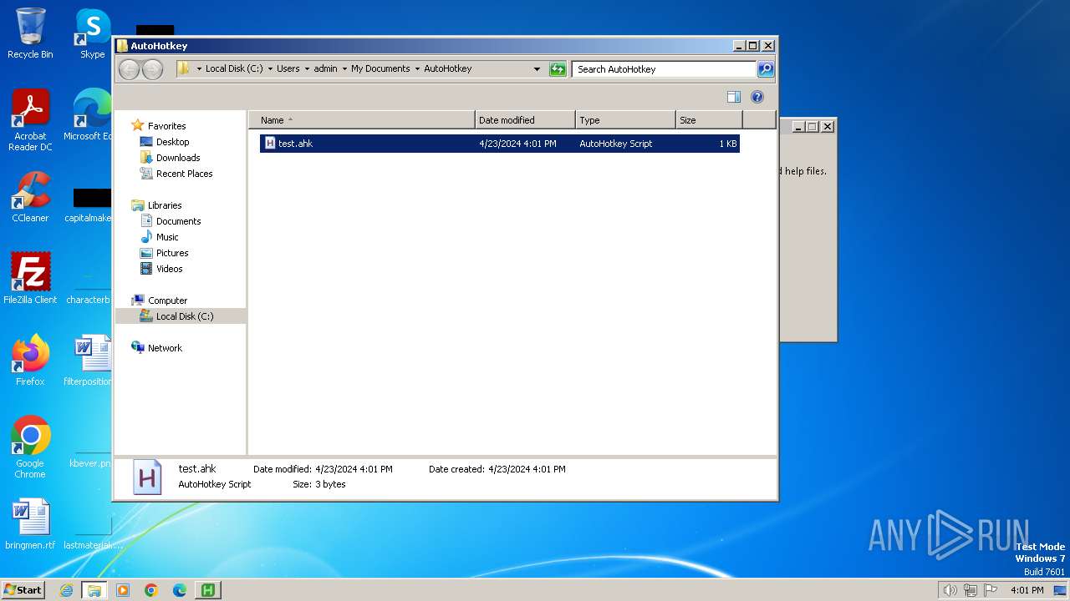Maximize the background window behind Explorer

[812, 127]
